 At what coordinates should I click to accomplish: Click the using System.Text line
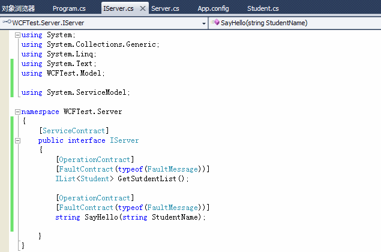point(59,64)
